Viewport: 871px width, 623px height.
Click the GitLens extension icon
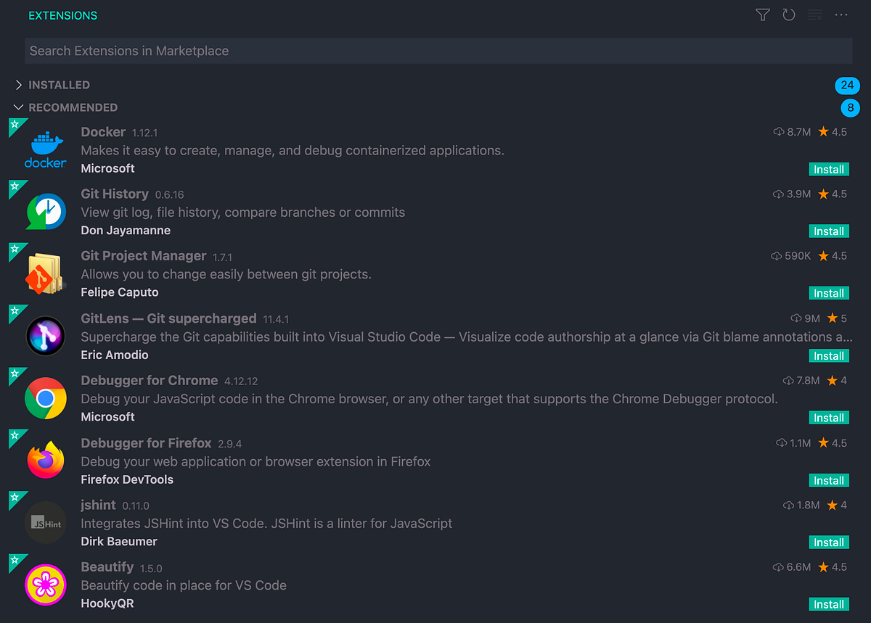[45, 335]
